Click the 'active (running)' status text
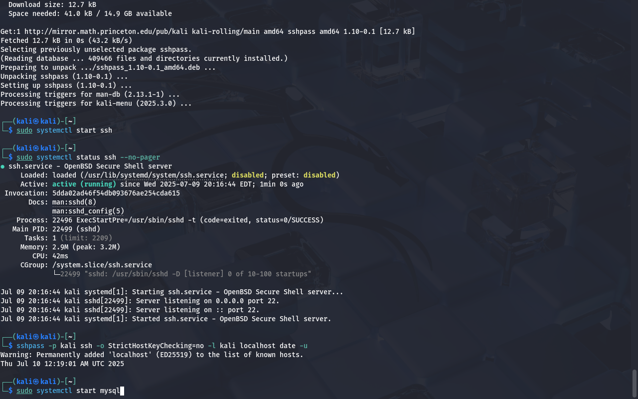This screenshot has width=638, height=399. point(84,184)
